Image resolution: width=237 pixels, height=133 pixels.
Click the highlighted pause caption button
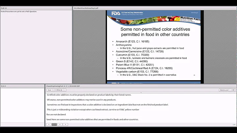(54, 124)
